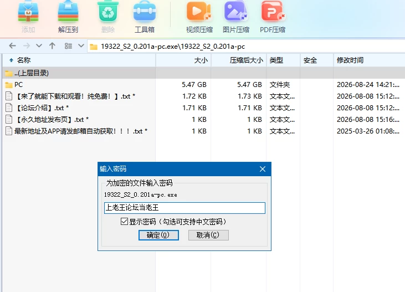Click the folder icon in address bar

[x=94, y=47]
